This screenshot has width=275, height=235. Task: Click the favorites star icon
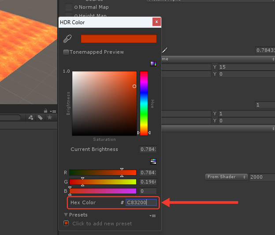pos(50,117)
